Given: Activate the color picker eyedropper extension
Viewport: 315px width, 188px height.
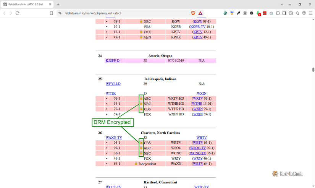Looking at the screenshot, I should click(239, 13).
